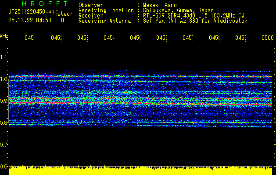276x175 pixels.
Task: Click the Receiving Antenna label
Action: click(104, 21)
